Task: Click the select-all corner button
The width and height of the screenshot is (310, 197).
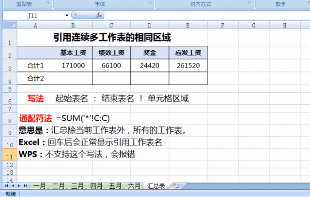Action: [x=10, y=25]
